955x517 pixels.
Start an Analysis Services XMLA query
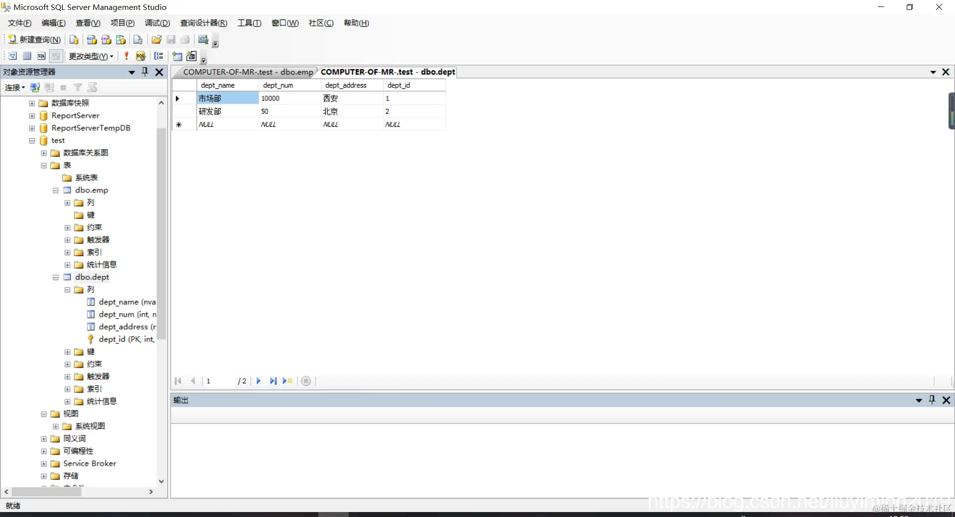120,40
